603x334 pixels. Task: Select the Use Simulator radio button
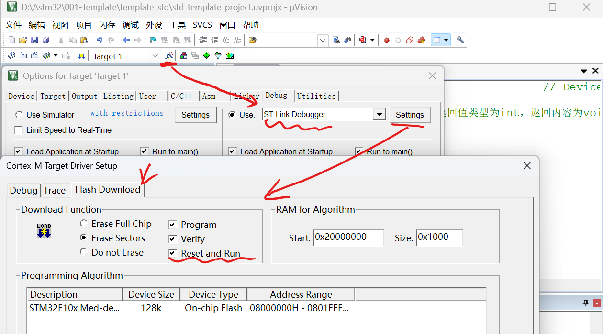[19, 115]
